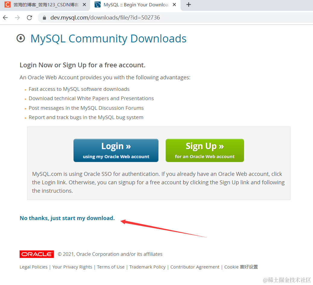Screen dimensions: 313x285
Task: Switch to the CSDN blog tab
Action: tap(46, 5)
